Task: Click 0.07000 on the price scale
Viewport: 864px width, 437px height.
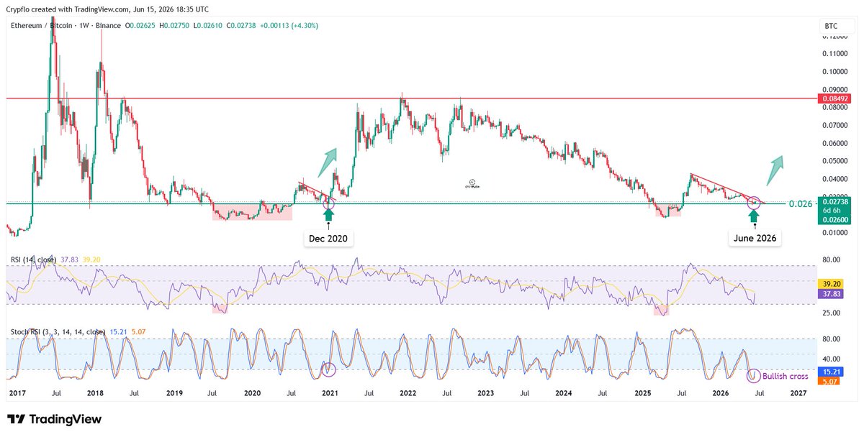Action: point(835,126)
